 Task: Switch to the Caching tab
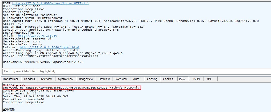152,79
